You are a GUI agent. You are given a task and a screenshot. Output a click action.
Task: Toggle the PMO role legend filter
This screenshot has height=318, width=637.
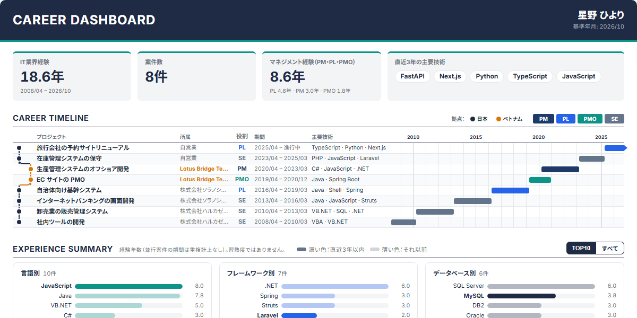(x=590, y=119)
